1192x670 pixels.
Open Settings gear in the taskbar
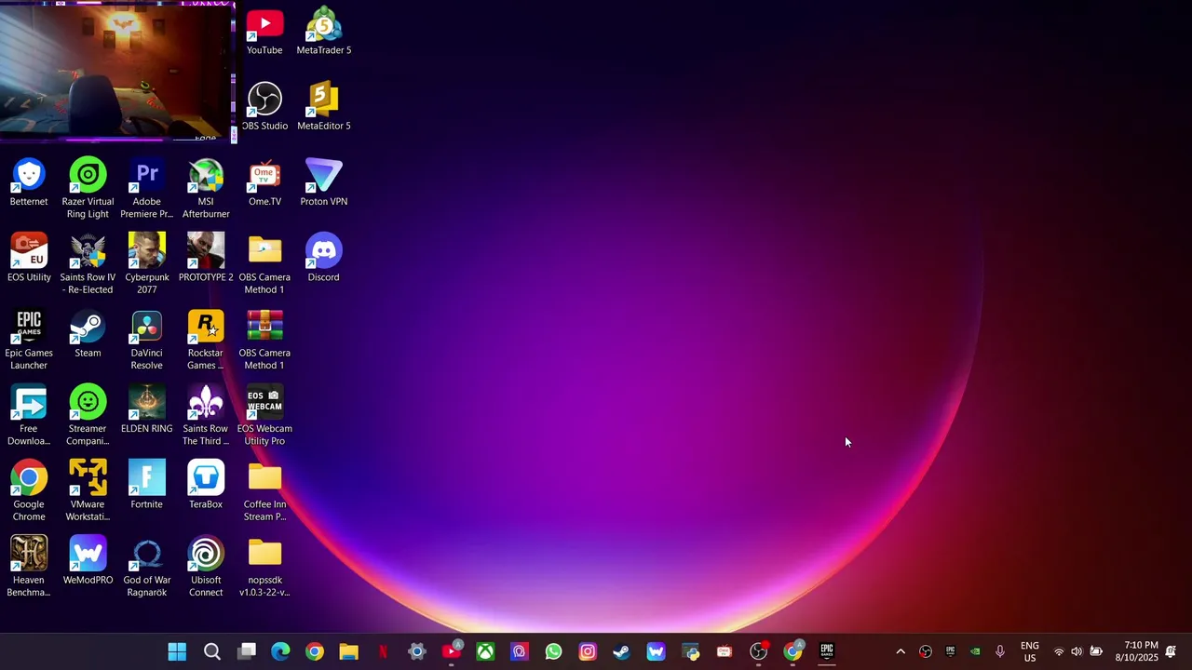click(417, 651)
